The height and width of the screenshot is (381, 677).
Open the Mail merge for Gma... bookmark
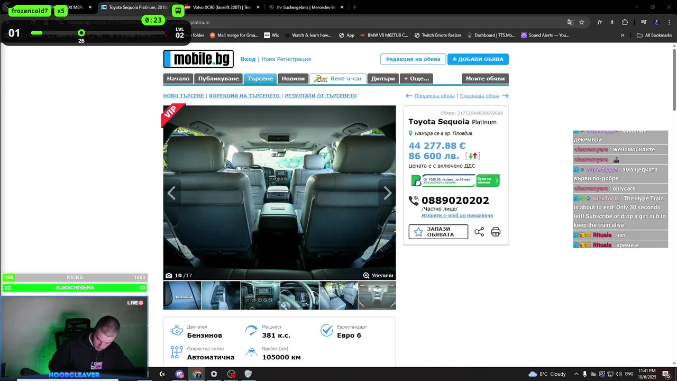(x=234, y=35)
